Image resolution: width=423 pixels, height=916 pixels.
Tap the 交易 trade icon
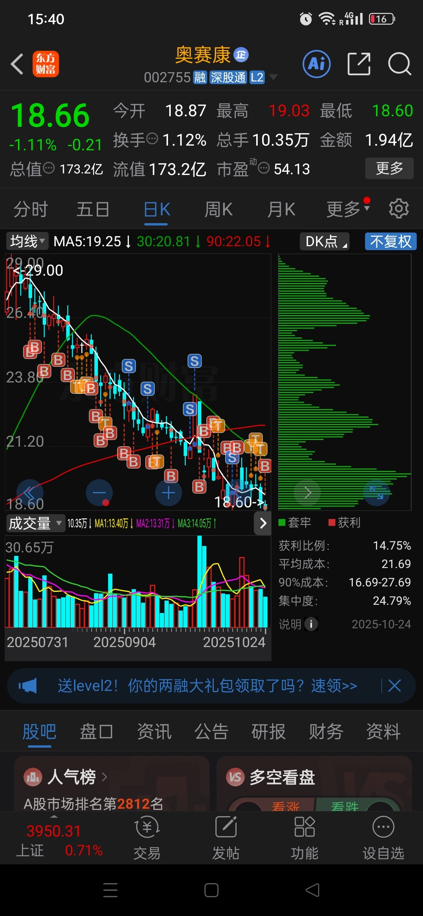click(147, 838)
